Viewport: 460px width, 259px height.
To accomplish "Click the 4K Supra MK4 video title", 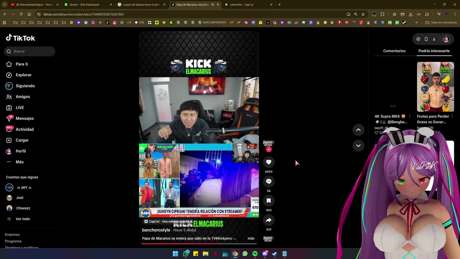I will coord(391,119).
